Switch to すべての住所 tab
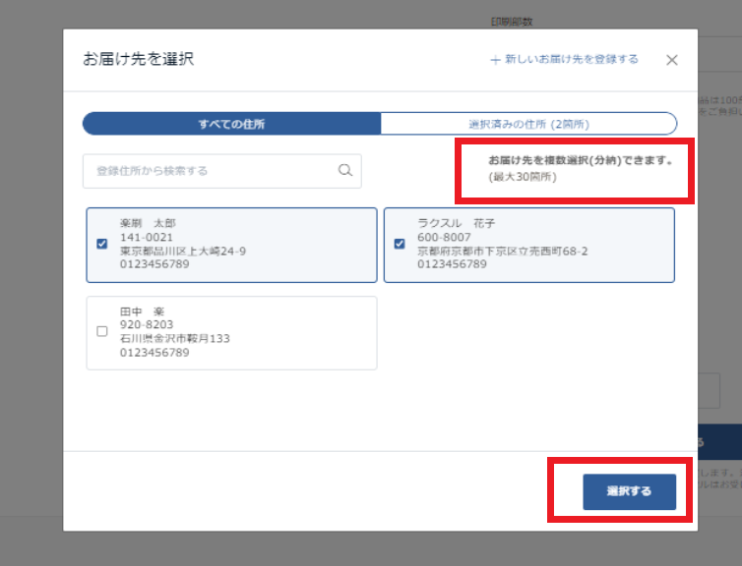 (231, 124)
